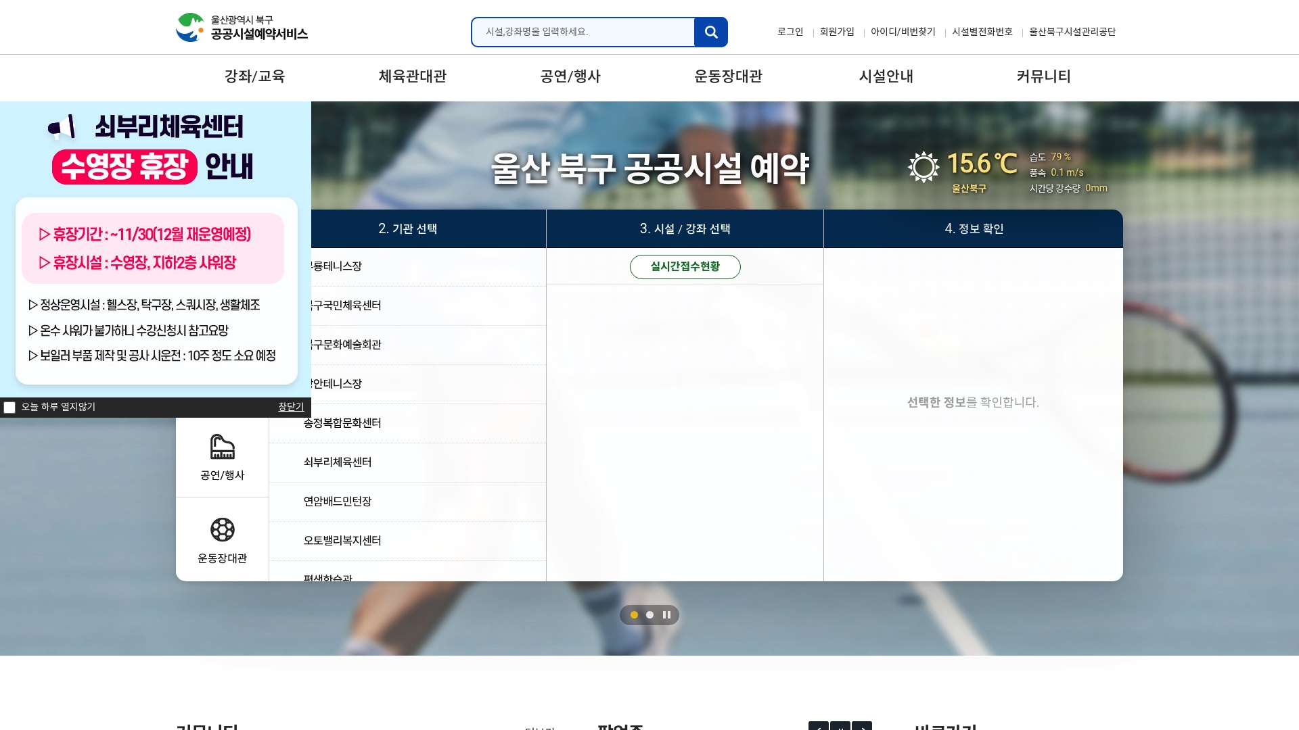Open 커뮤니티 menu

point(1044,76)
